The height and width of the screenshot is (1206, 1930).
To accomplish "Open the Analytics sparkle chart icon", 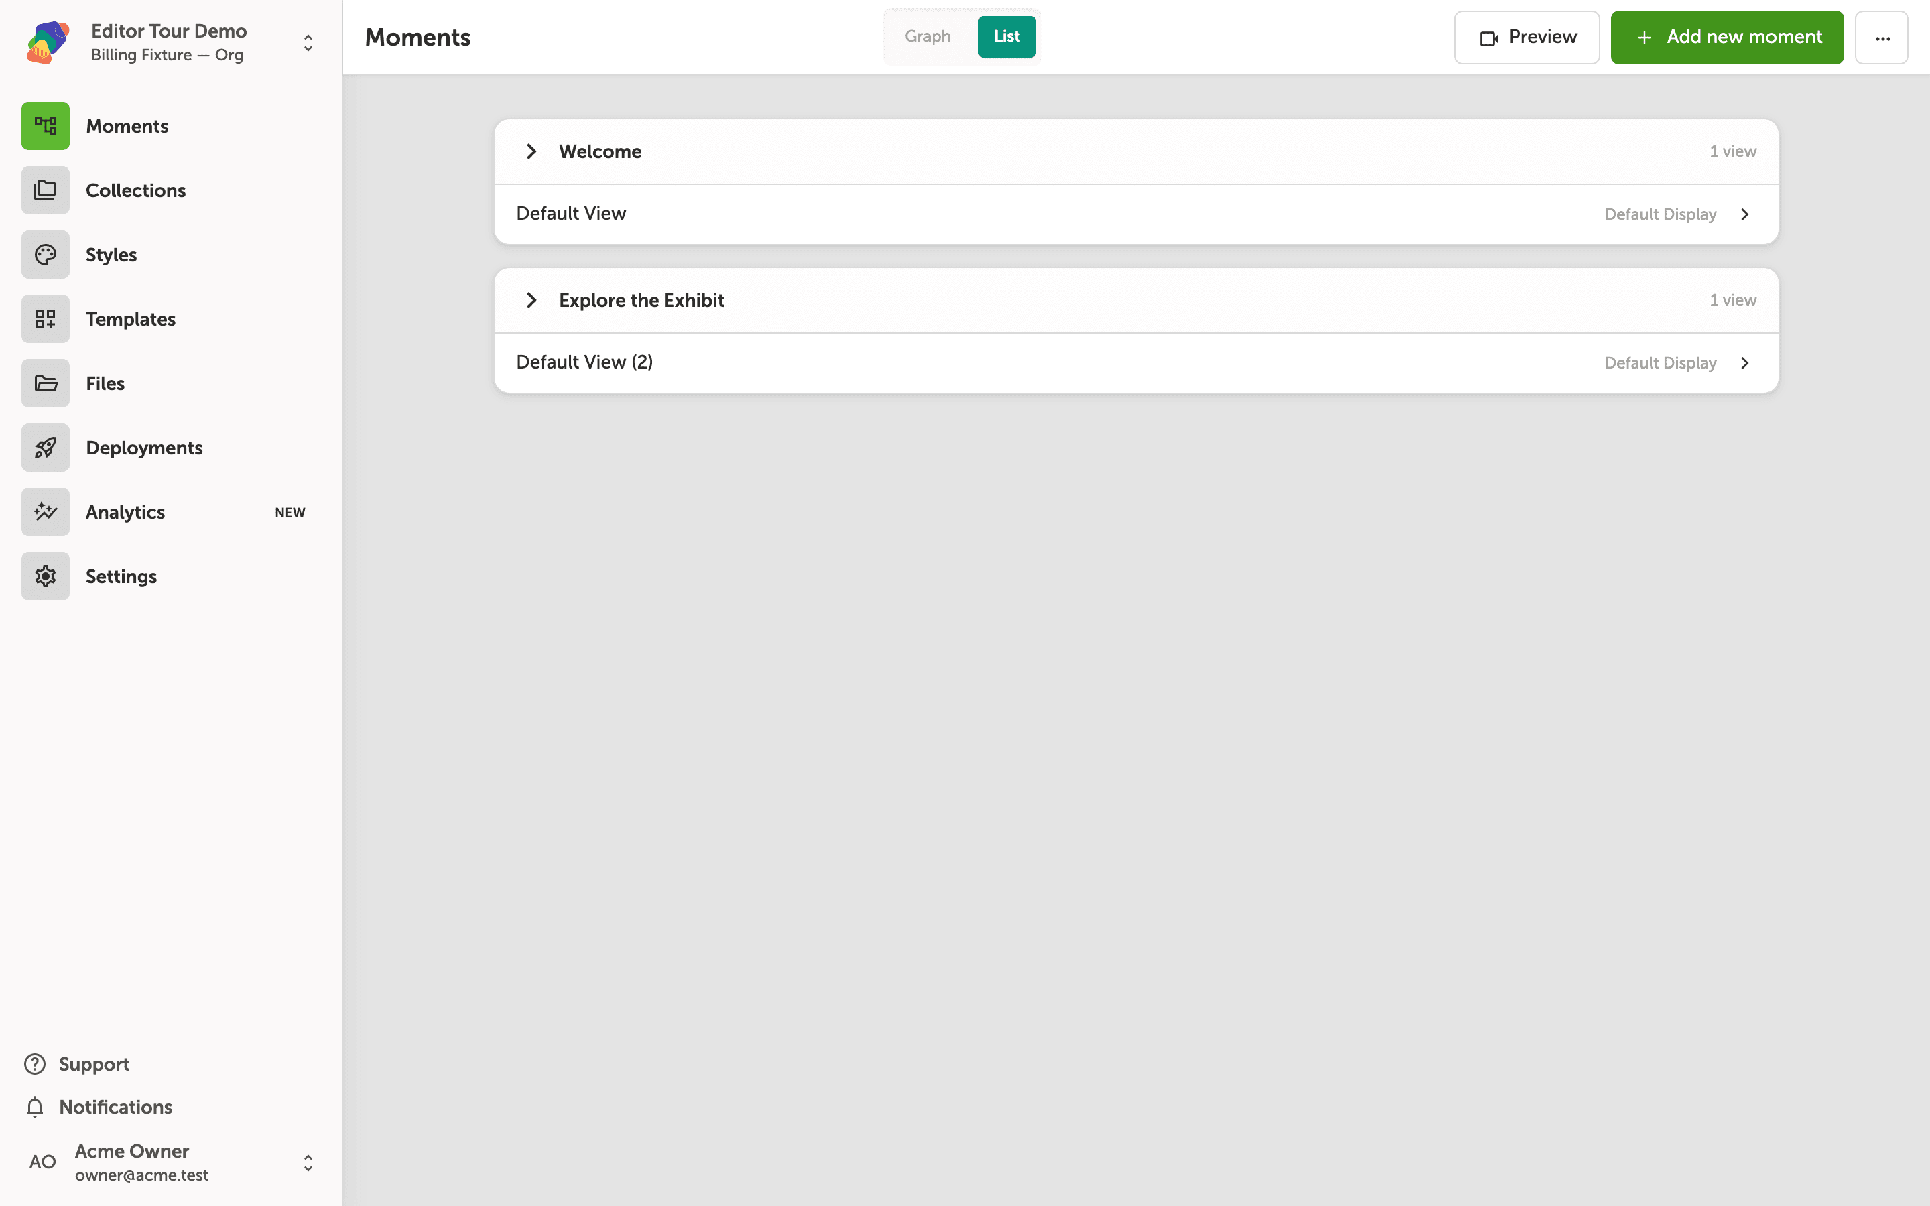I will (46, 512).
